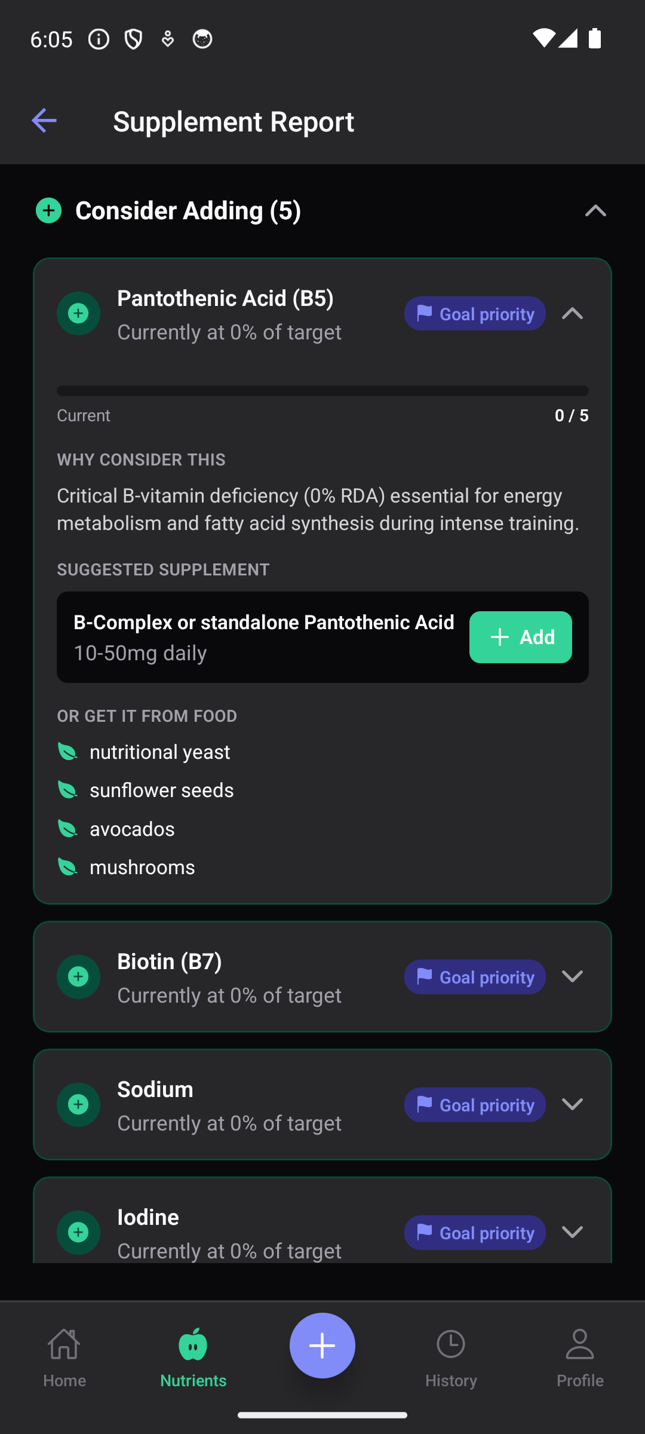Click the leaf icon beside nutritional yeast
Image resolution: width=645 pixels, height=1434 pixels.
pyautogui.click(x=68, y=752)
